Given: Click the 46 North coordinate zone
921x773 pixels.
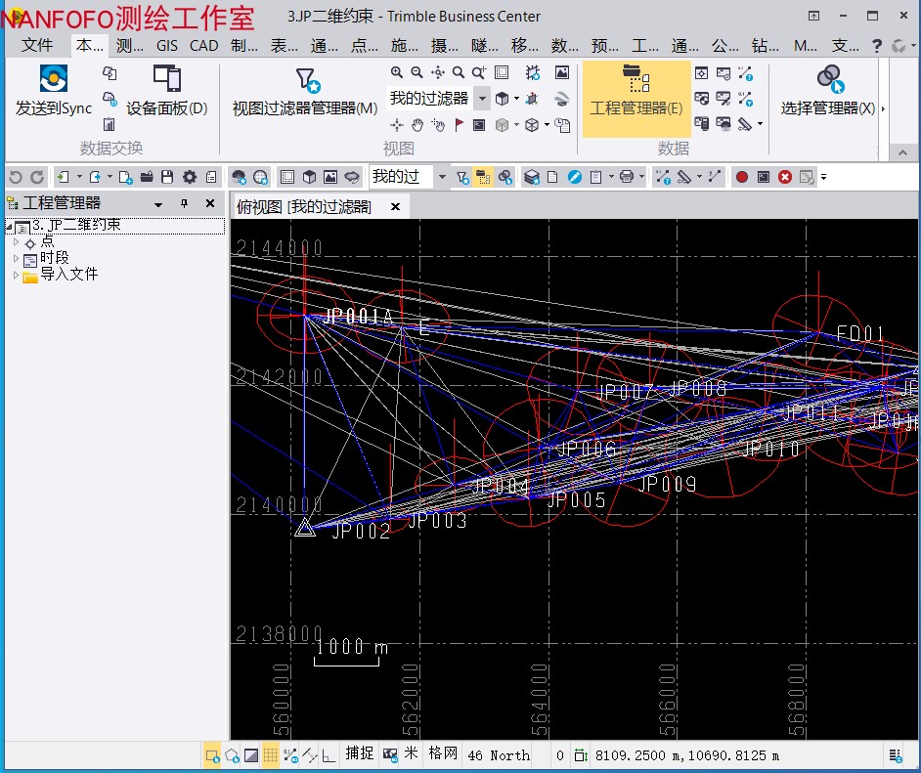Looking at the screenshot, I should coord(499,754).
